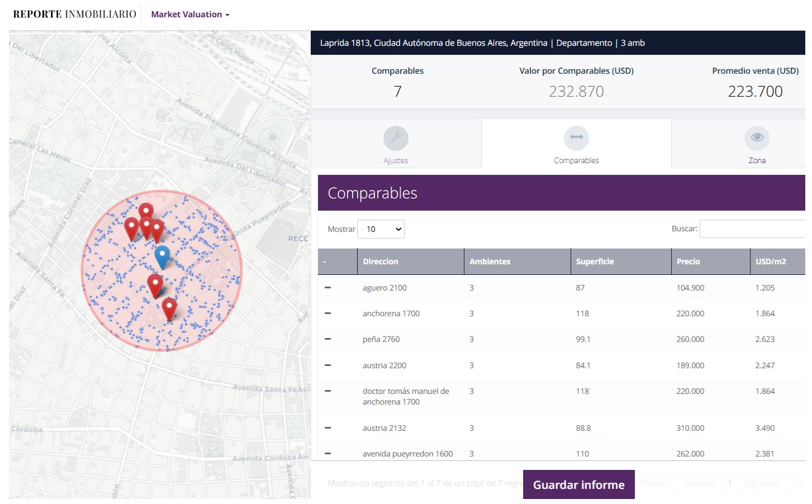Click the Guardar informe button

pyautogui.click(x=579, y=484)
